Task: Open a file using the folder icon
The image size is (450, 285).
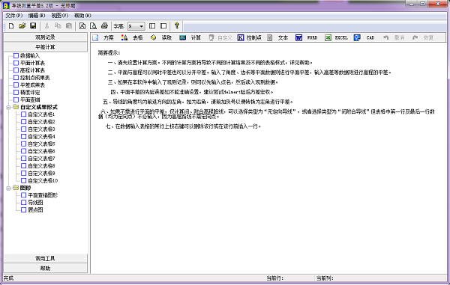Action: click(22, 26)
